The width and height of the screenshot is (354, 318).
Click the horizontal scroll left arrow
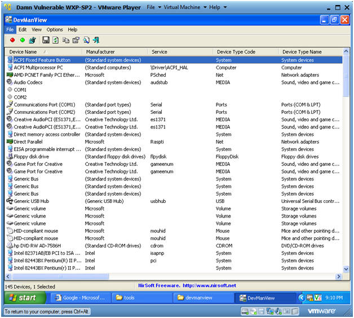click(x=8, y=276)
